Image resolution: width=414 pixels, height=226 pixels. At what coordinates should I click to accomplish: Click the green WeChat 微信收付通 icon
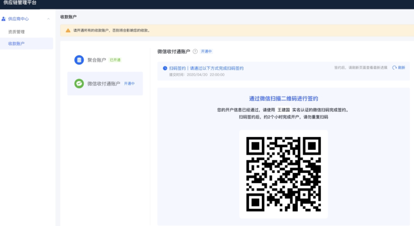coord(79,84)
